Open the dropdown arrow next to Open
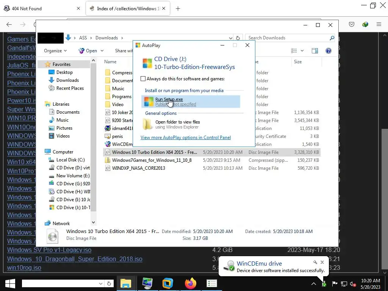388x291 pixels. coord(102,51)
